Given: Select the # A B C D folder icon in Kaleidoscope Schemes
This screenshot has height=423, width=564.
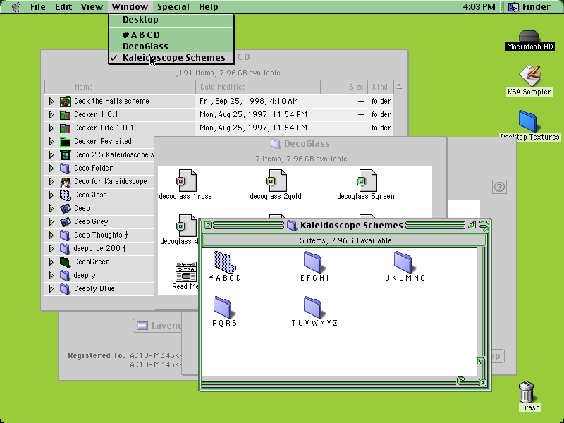Looking at the screenshot, I should [224, 262].
